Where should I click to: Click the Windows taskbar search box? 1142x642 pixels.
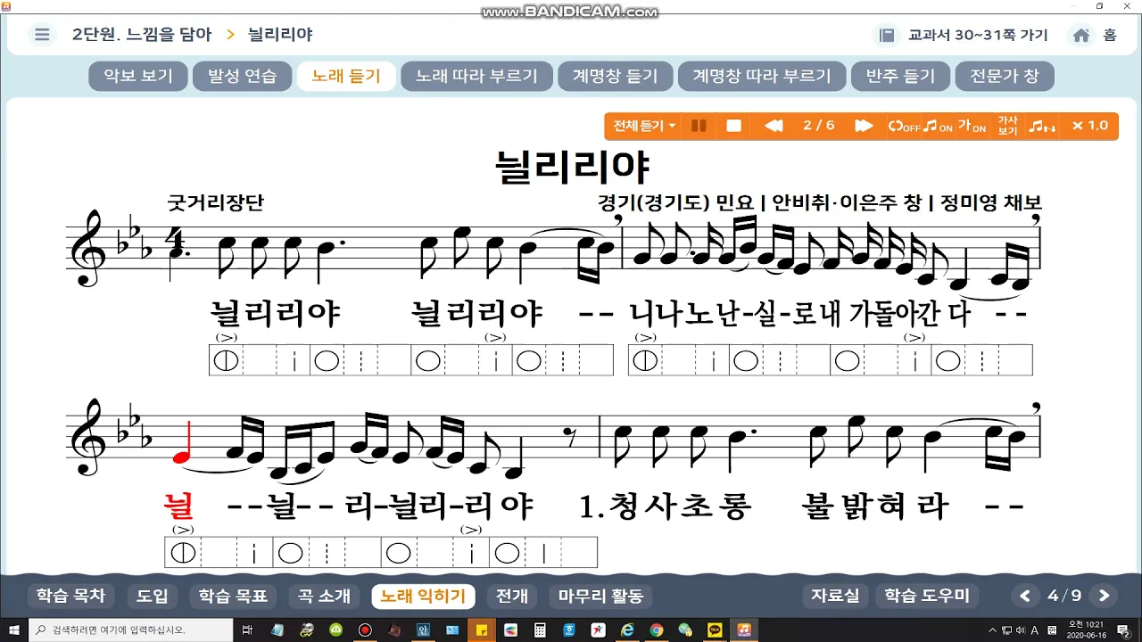[x=130, y=630]
